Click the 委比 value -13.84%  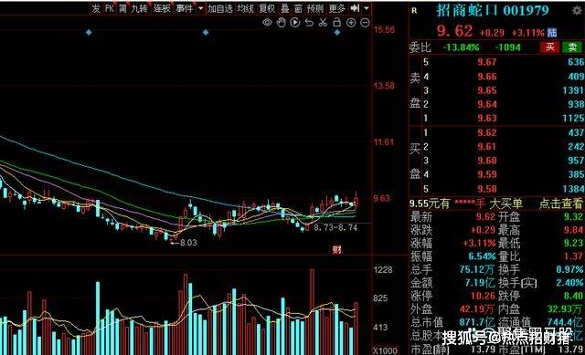pos(461,47)
